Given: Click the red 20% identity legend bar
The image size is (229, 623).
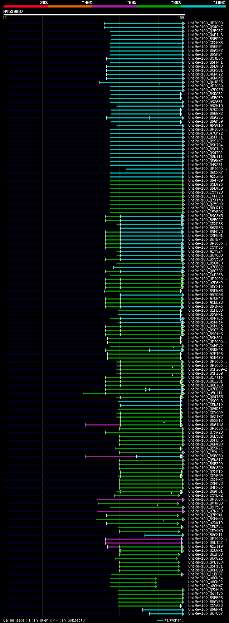Looking at the screenshot, I should click(x=26, y=6).
